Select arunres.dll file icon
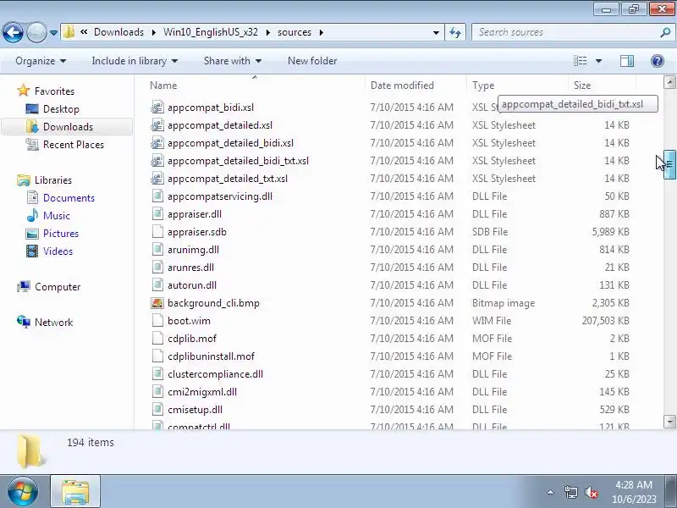Screen dimensions: 677x508 pyautogui.click(x=157, y=267)
